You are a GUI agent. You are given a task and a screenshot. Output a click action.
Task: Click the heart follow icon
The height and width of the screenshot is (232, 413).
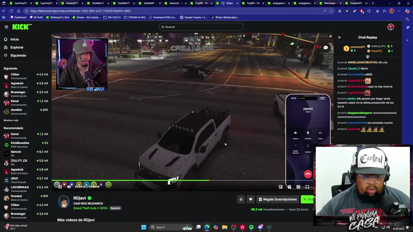tap(251, 199)
